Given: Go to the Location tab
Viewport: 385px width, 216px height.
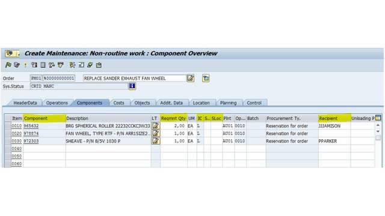Looking at the screenshot, I should click(x=202, y=103).
